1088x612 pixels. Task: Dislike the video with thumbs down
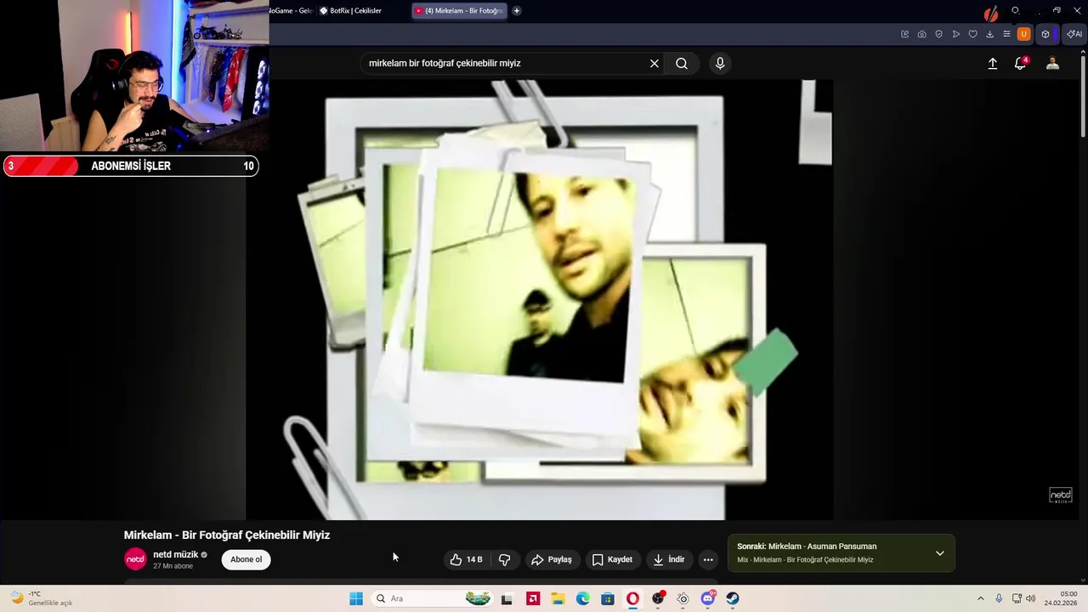click(x=504, y=559)
